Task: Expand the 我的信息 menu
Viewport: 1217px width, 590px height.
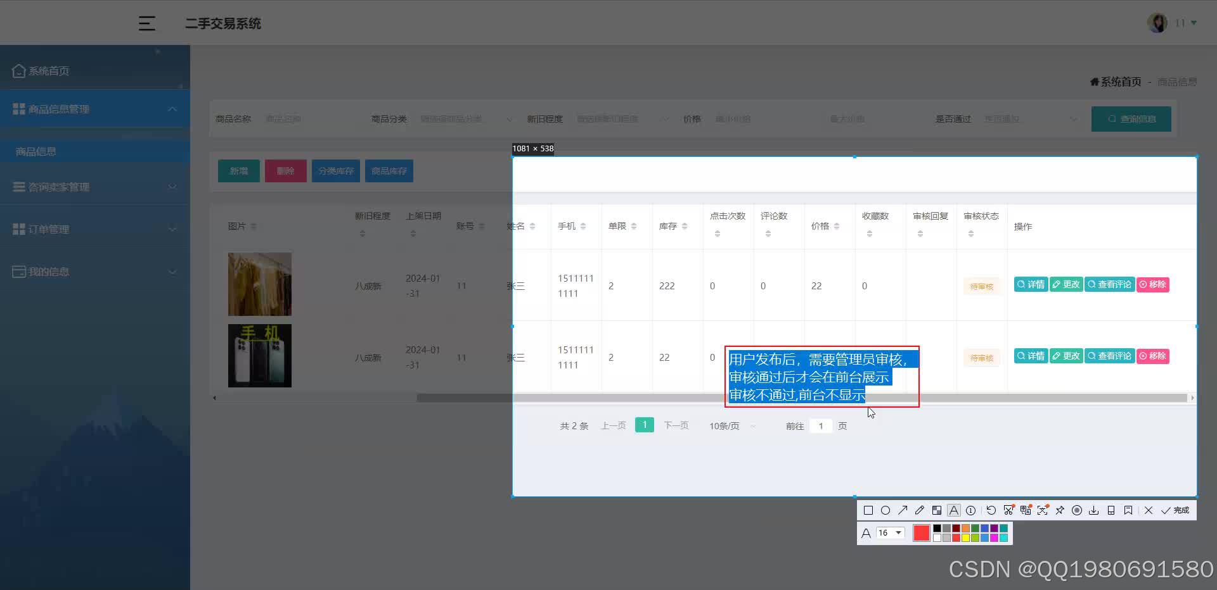Action: (95, 272)
